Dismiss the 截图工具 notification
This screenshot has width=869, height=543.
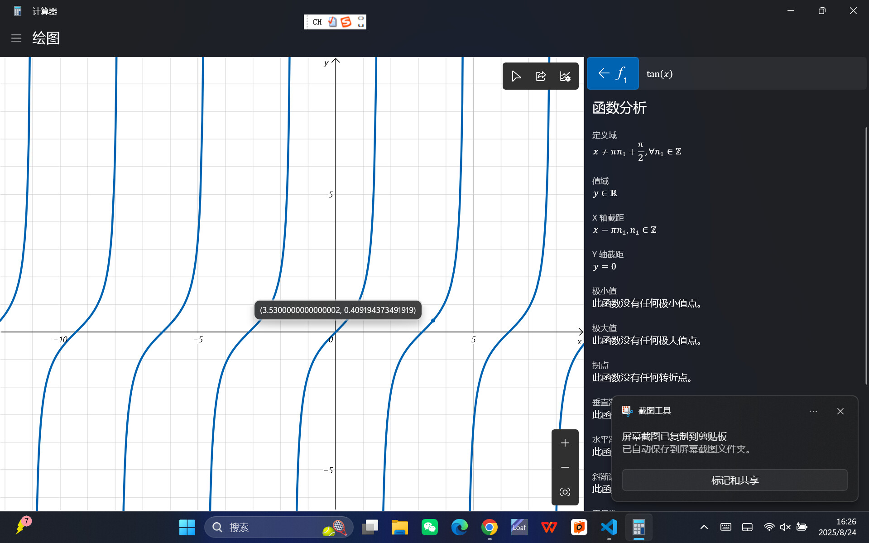[840, 411]
